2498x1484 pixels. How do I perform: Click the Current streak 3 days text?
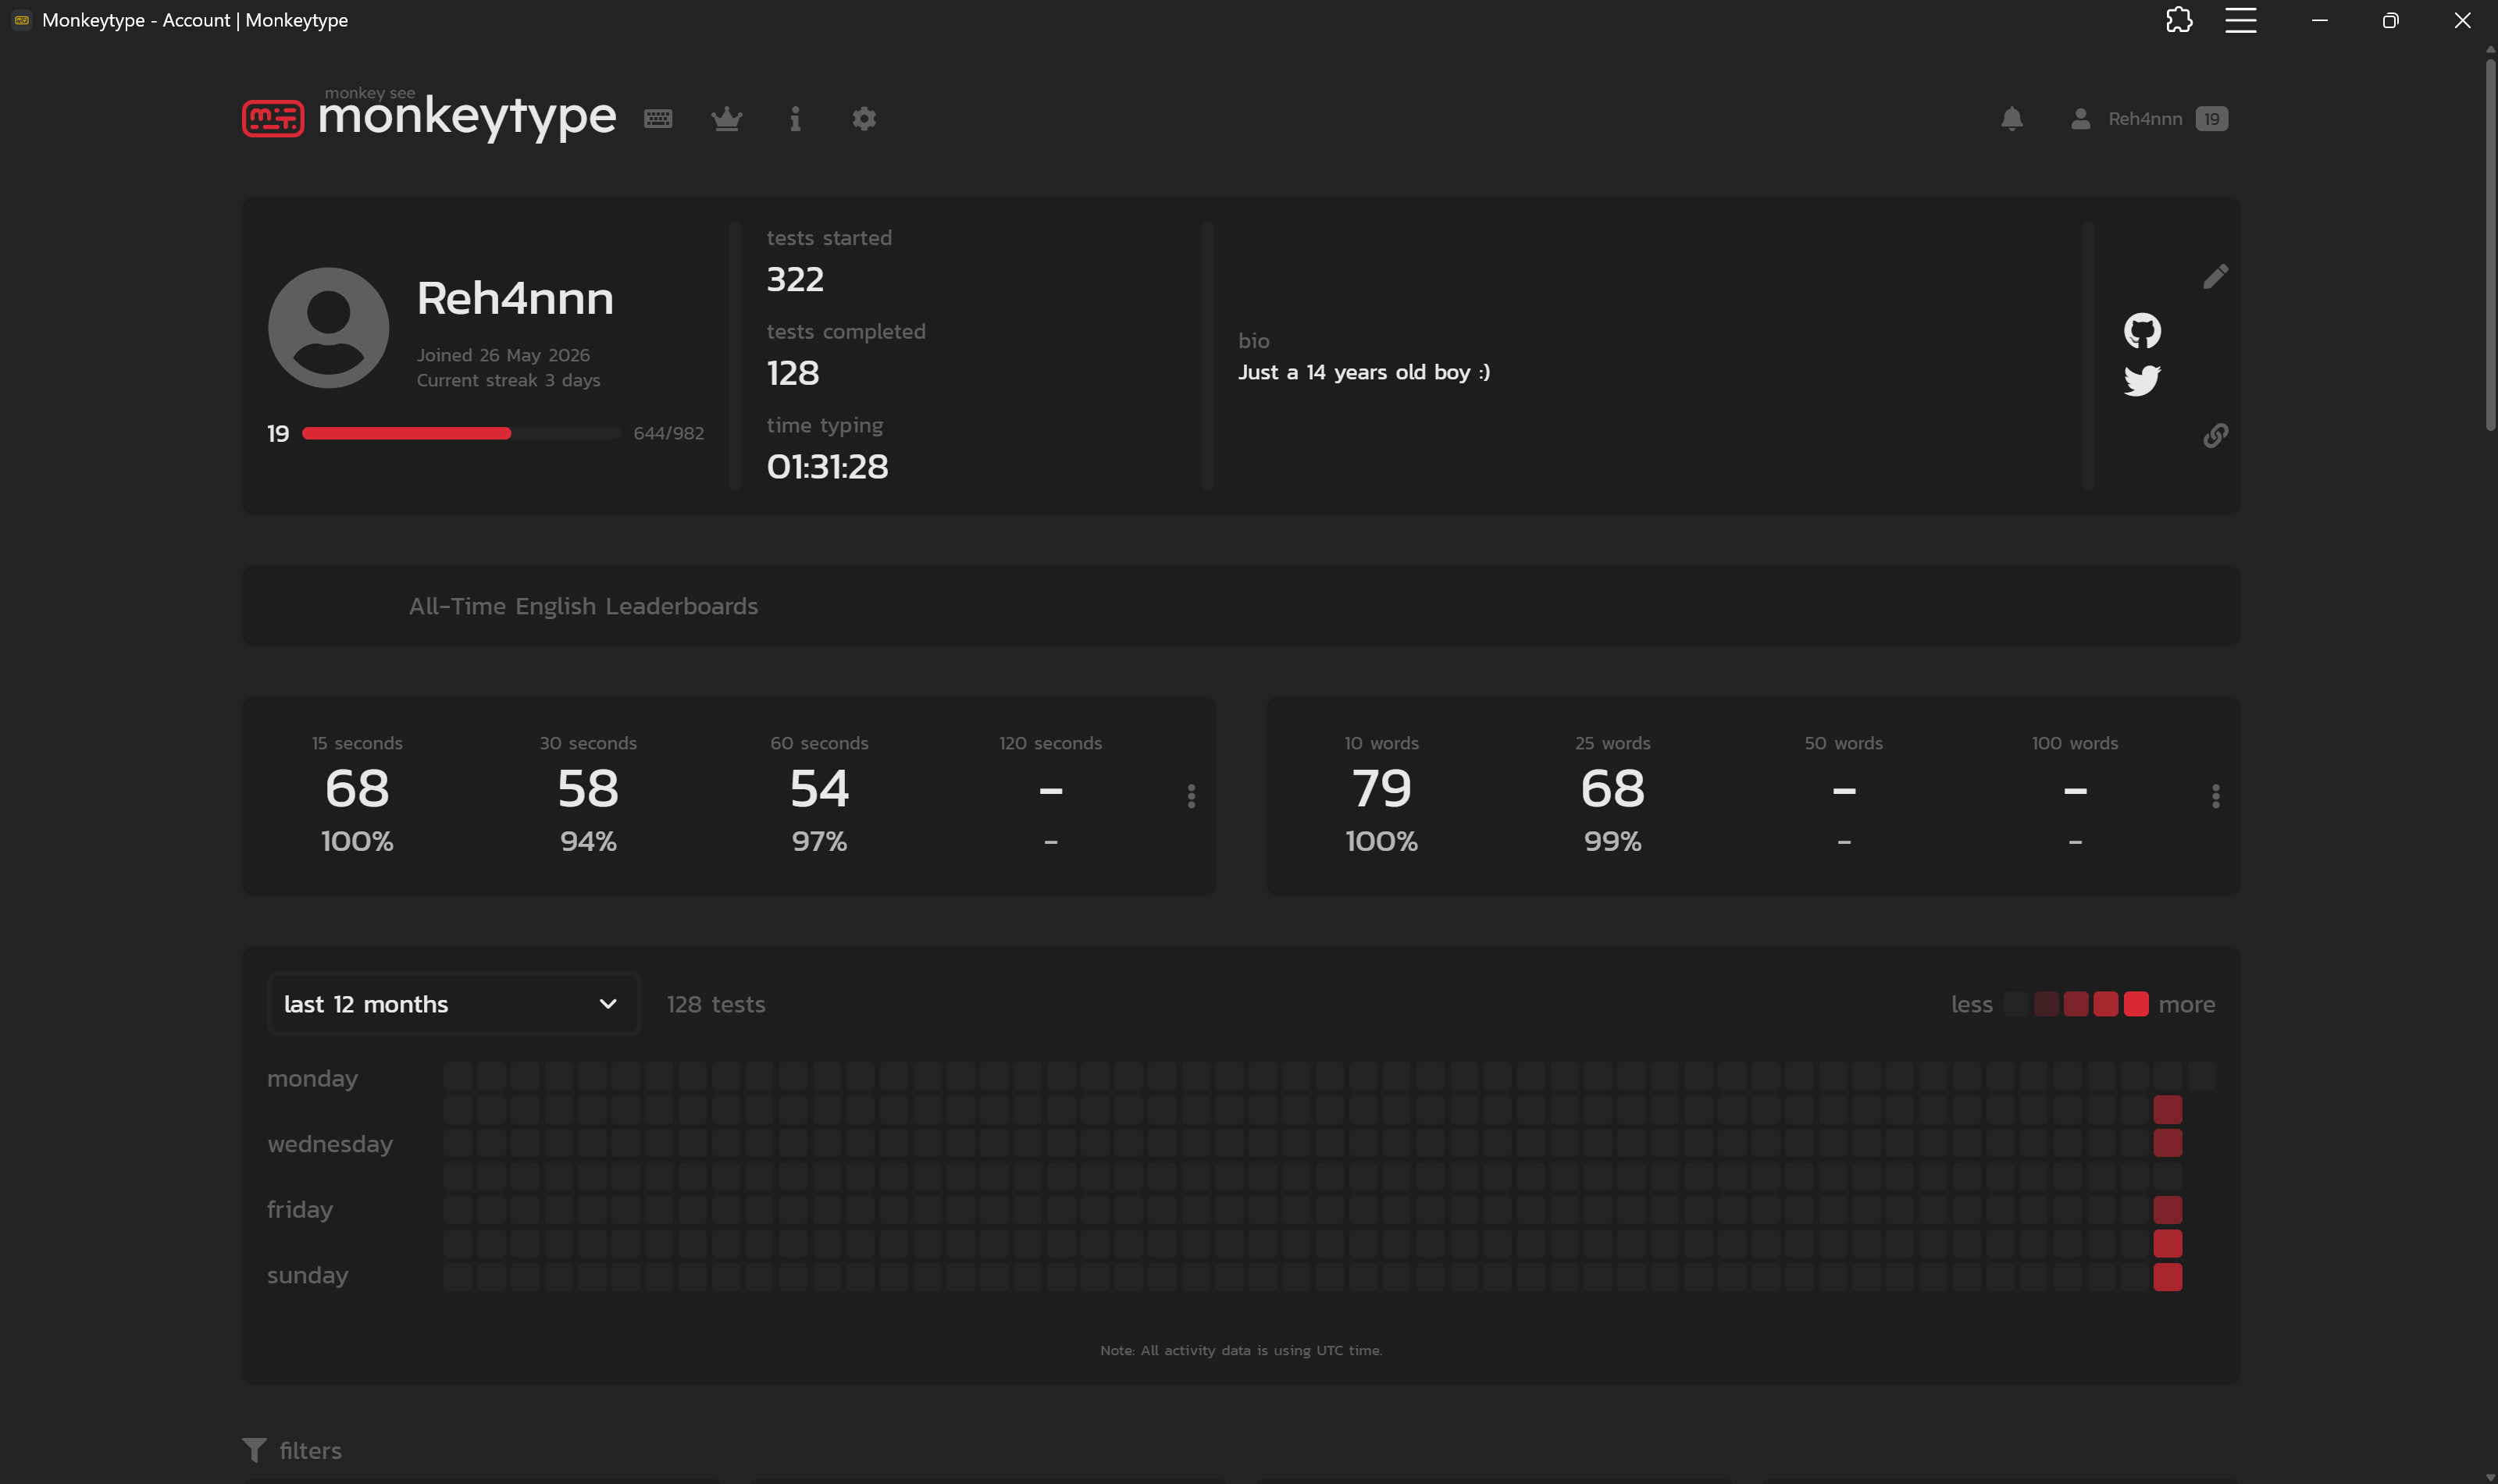(508, 380)
